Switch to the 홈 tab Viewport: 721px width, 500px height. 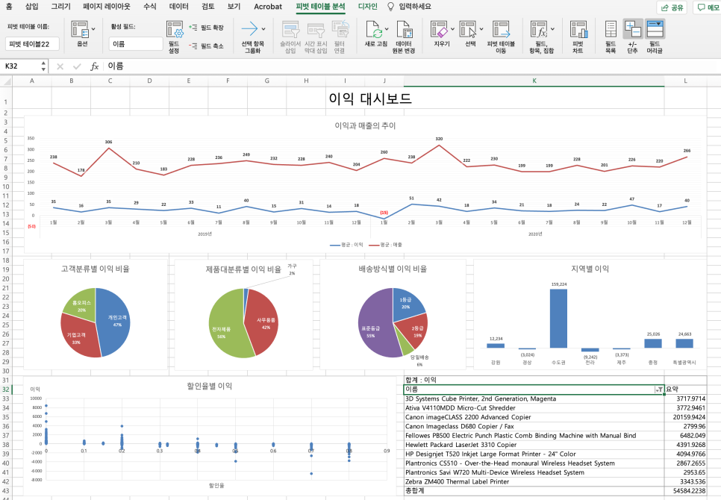9,7
